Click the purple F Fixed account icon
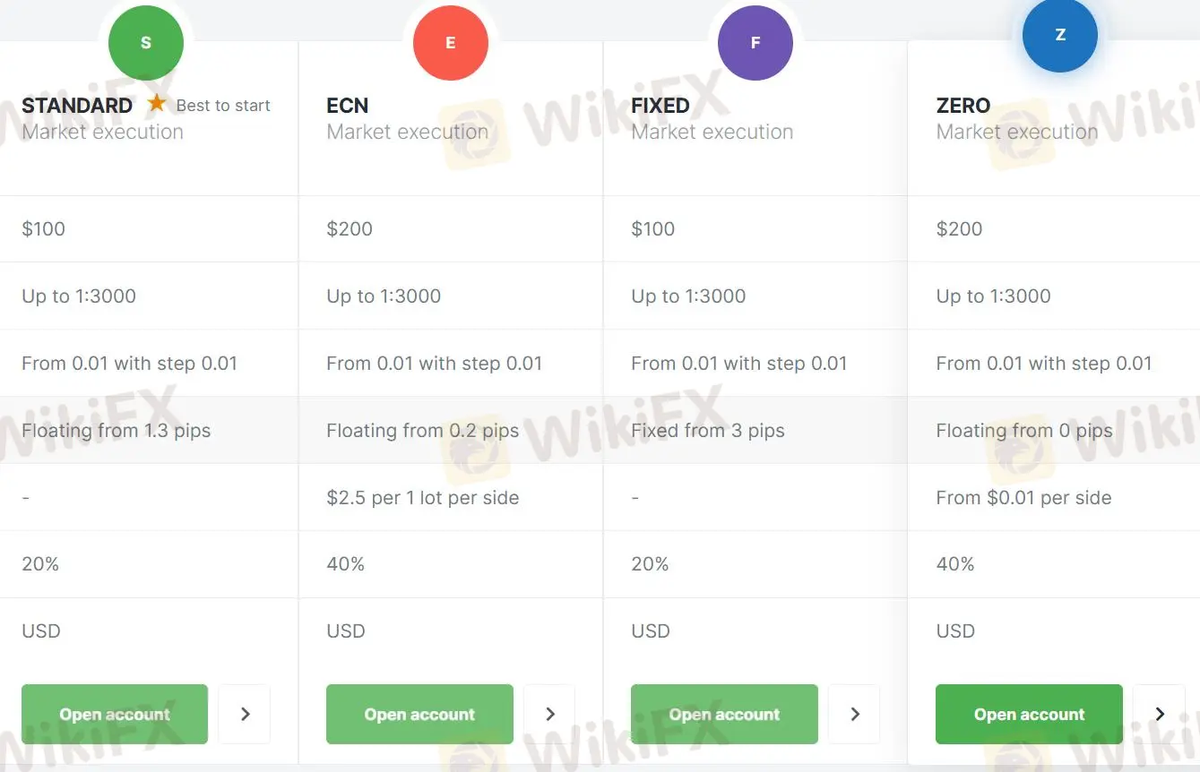 pyautogui.click(x=755, y=42)
